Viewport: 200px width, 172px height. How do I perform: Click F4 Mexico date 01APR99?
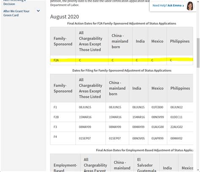click(x=157, y=138)
